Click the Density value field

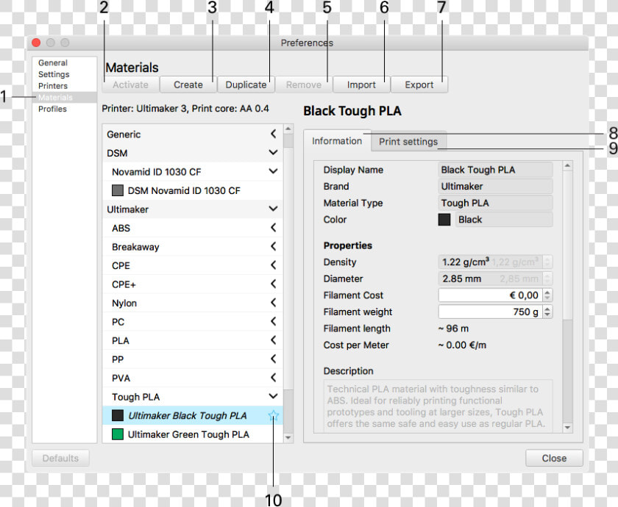(491, 262)
